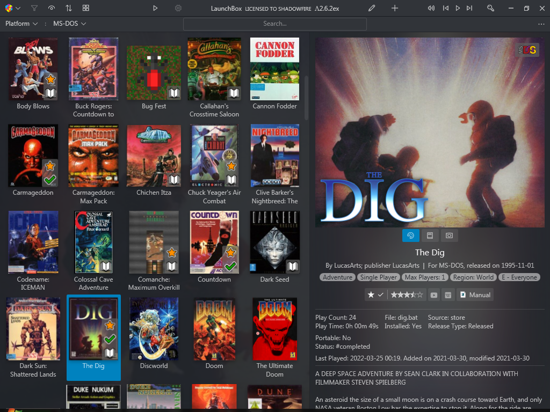Select the Discworld game cover
Viewport: 550px width, 412px height.
(x=154, y=329)
